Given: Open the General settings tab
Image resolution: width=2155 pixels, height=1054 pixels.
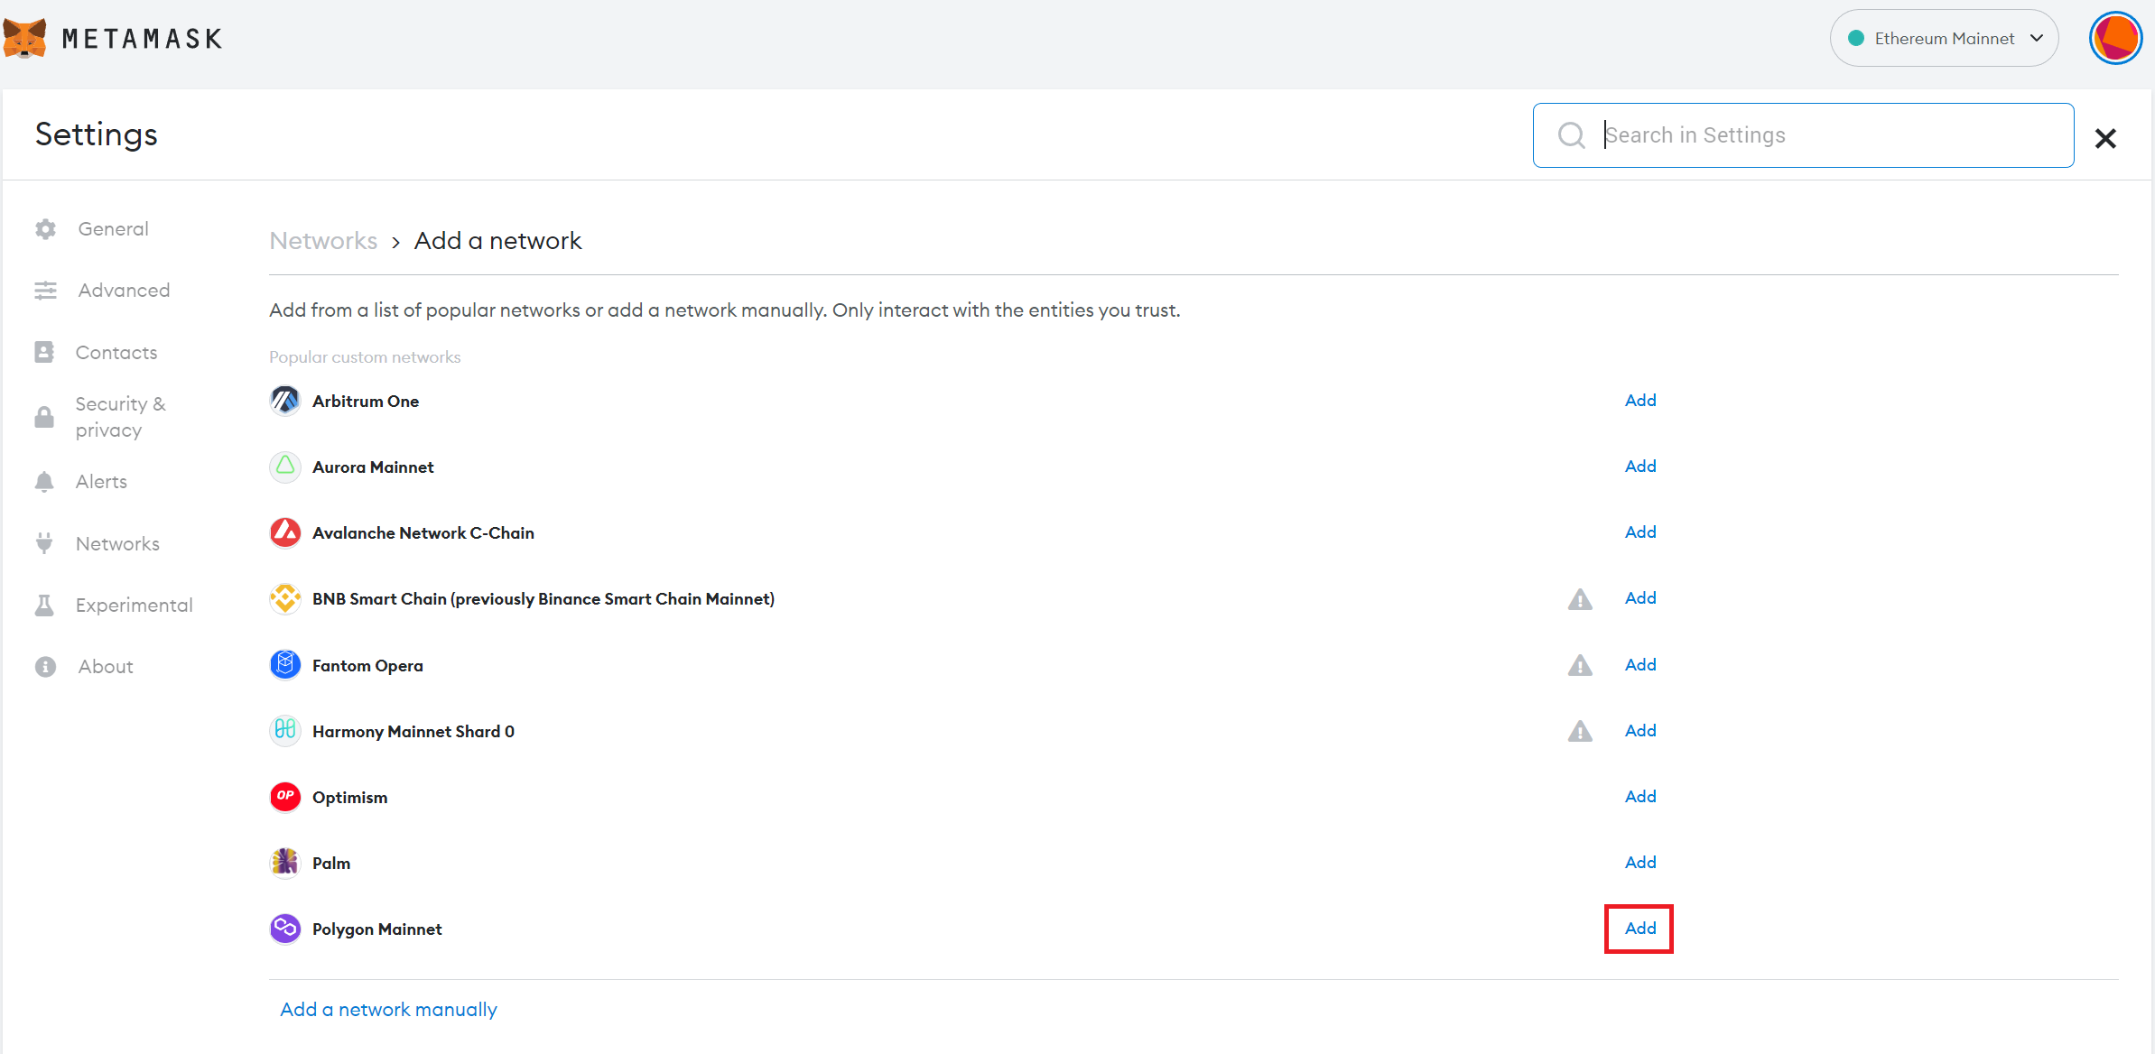Looking at the screenshot, I should click(113, 229).
